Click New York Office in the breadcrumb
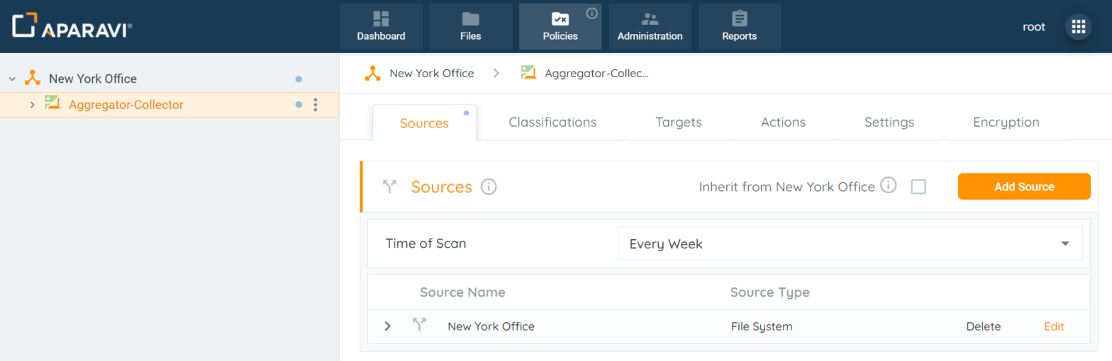1112x361 pixels. point(431,73)
